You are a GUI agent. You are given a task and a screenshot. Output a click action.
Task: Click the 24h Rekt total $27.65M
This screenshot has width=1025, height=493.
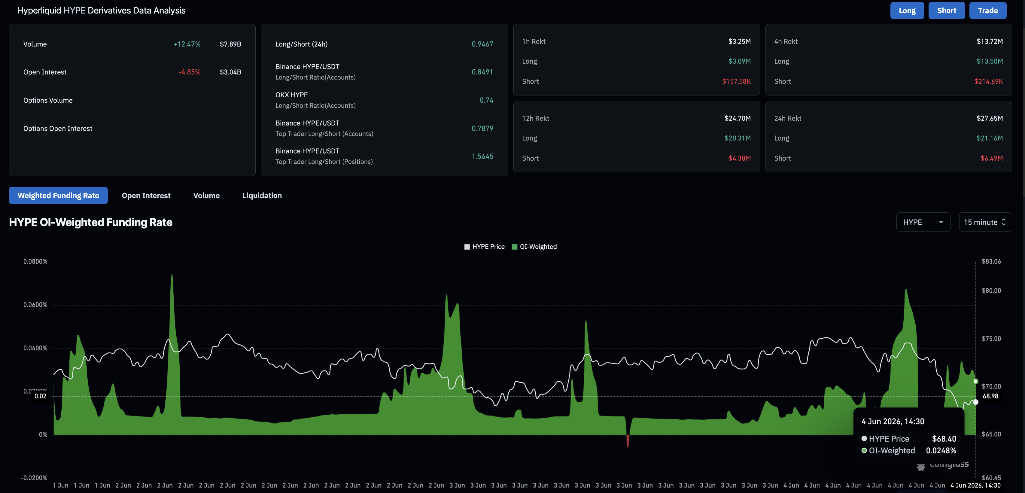coord(990,119)
